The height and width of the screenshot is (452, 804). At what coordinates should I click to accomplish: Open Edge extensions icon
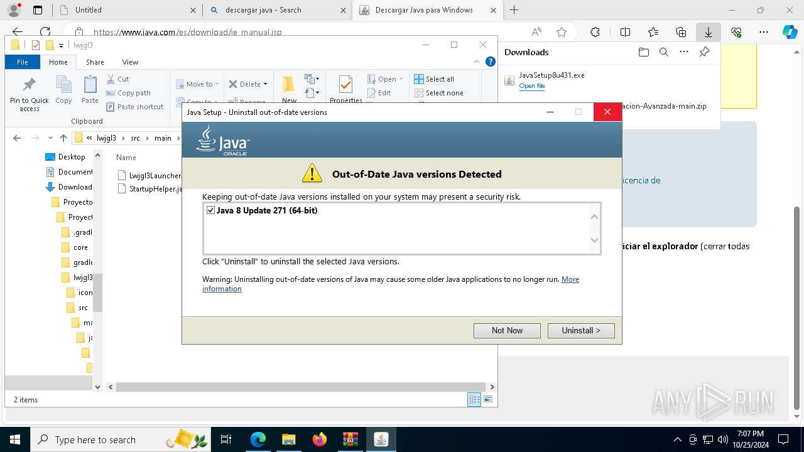coord(595,32)
